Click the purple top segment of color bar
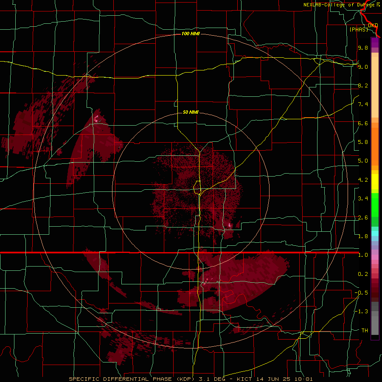Image resolution: width=382 pixels, height=382 pixels. point(375,42)
